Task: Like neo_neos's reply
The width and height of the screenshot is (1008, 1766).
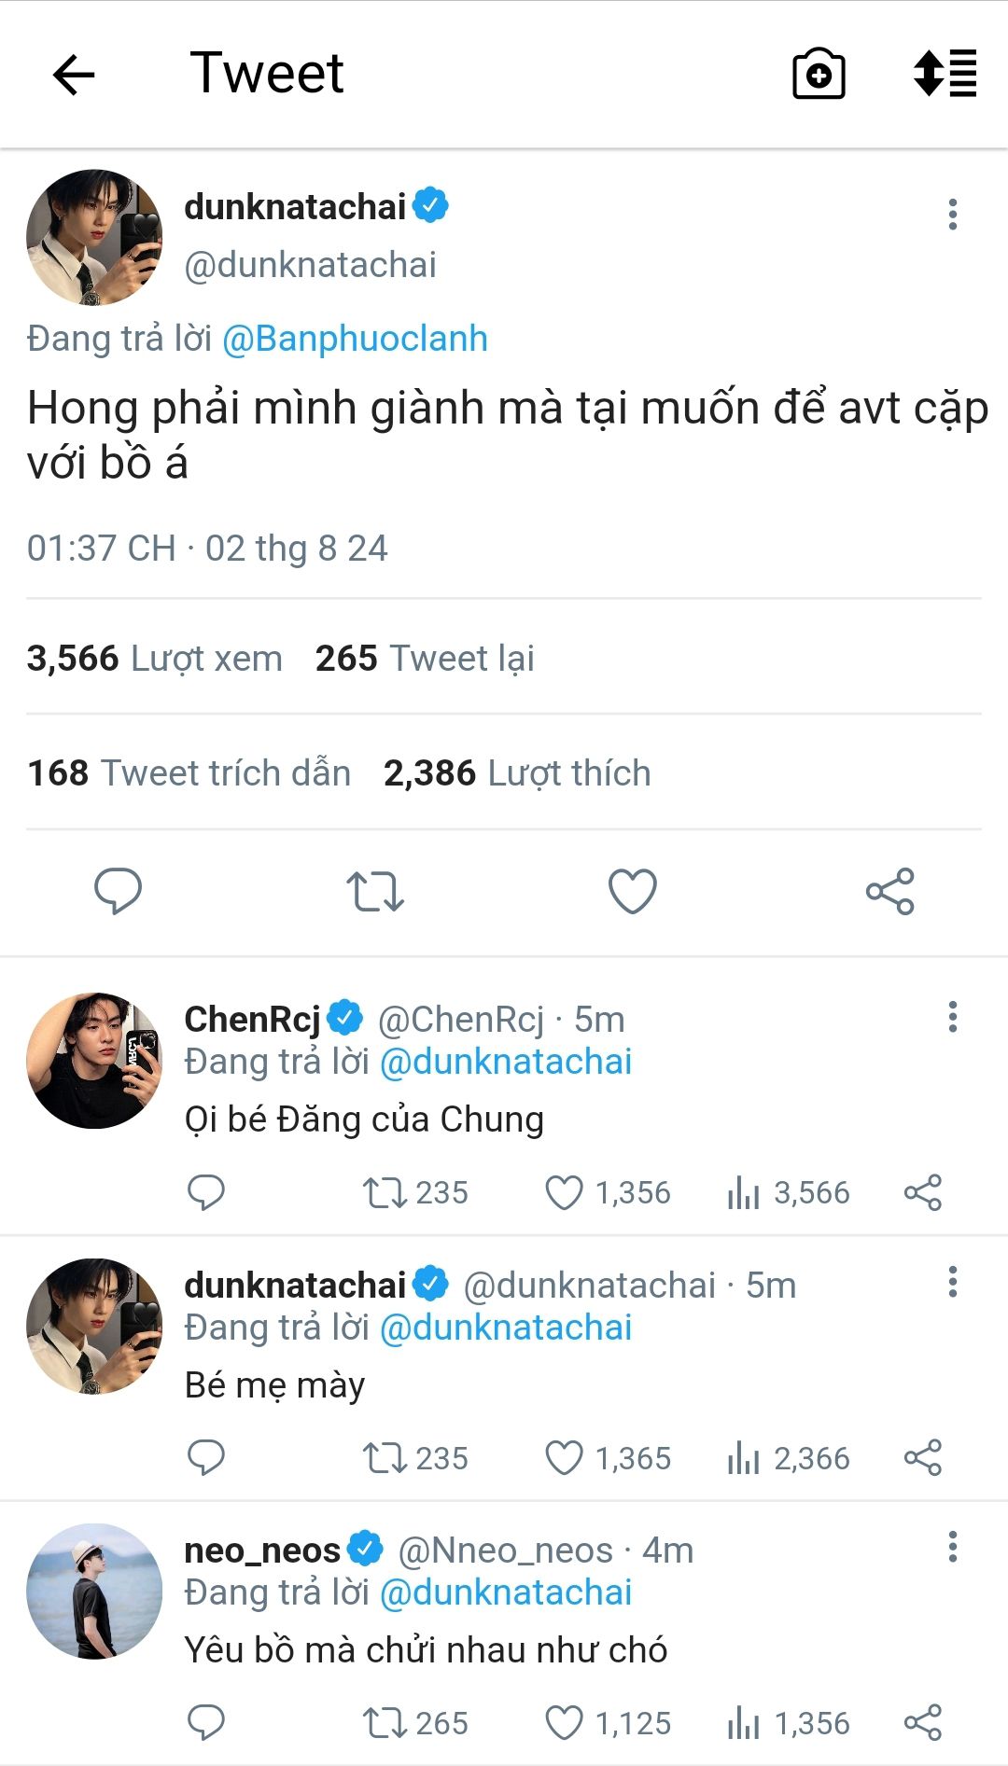Action: click(564, 1722)
